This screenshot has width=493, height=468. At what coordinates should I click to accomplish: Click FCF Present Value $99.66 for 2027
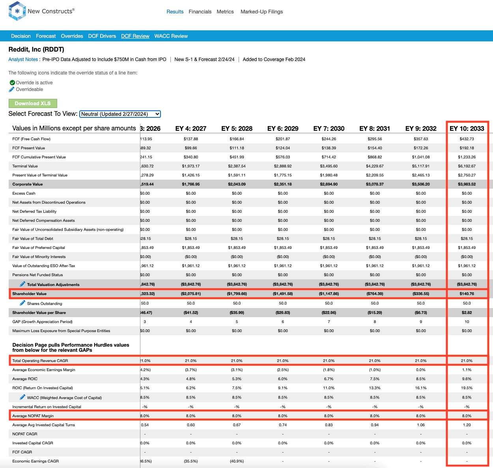pyautogui.click(x=191, y=148)
